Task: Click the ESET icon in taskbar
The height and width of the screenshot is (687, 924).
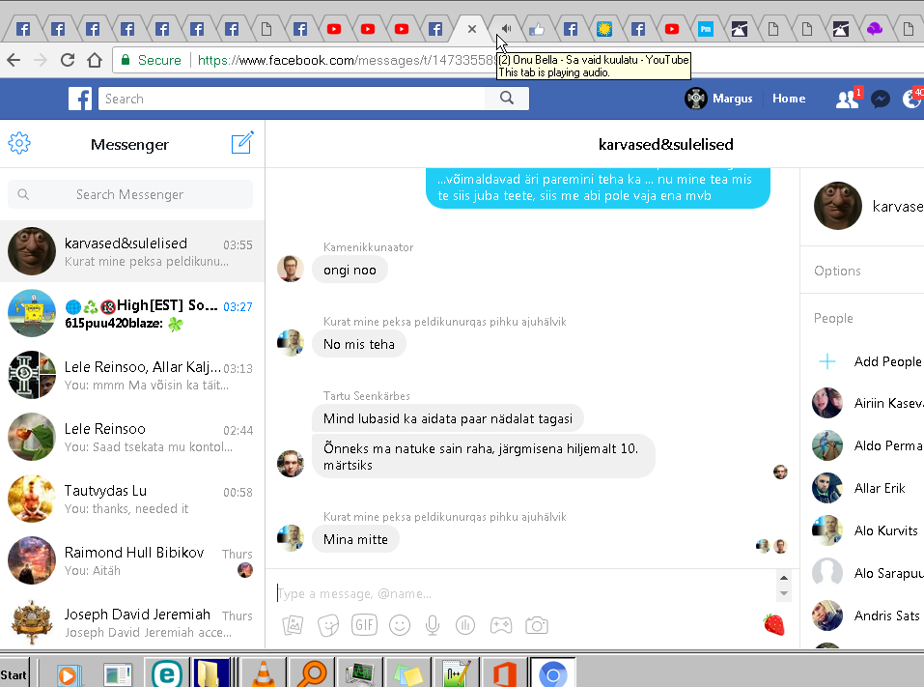Action: tap(166, 673)
